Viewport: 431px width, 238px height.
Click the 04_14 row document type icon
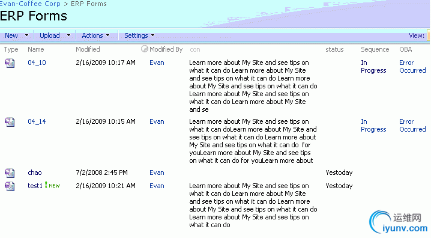pyautogui.click(x=10, y=122)
